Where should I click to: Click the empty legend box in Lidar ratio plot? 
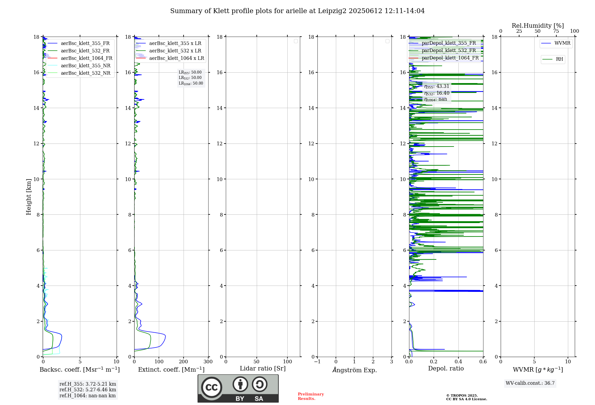click(x=296, y=41)
